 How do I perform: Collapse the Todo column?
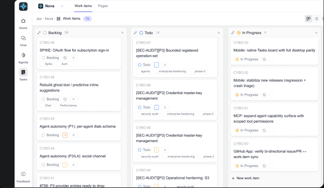tap(135, 33)
